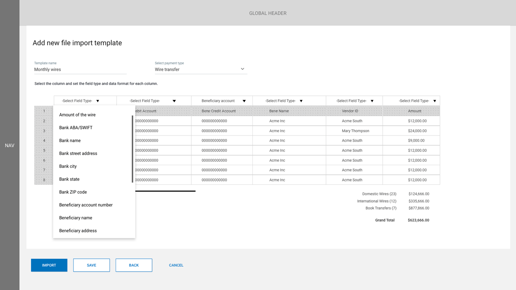The height and width of the screenshot is (290, 516).
Task: Click the table horizontal scrollbar
Action: point(166,191)
